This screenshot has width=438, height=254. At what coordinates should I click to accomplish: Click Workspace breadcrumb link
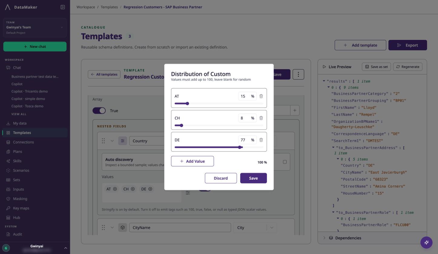point(86,7)
